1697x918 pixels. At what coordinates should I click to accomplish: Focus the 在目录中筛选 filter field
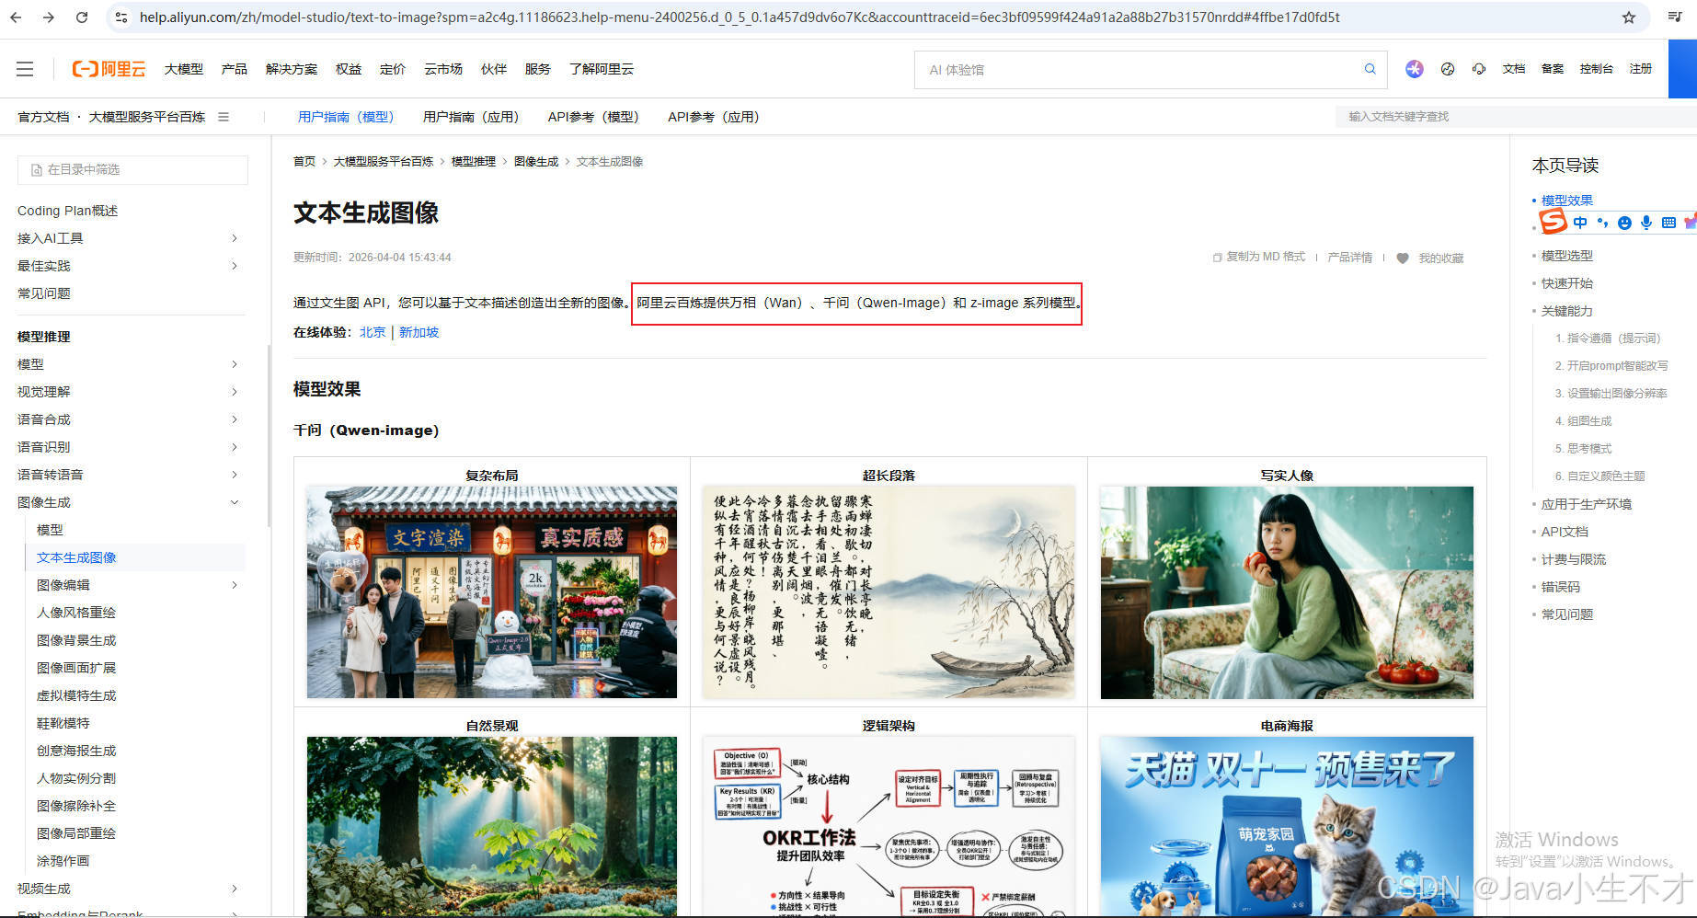click(x=132, y=169)
